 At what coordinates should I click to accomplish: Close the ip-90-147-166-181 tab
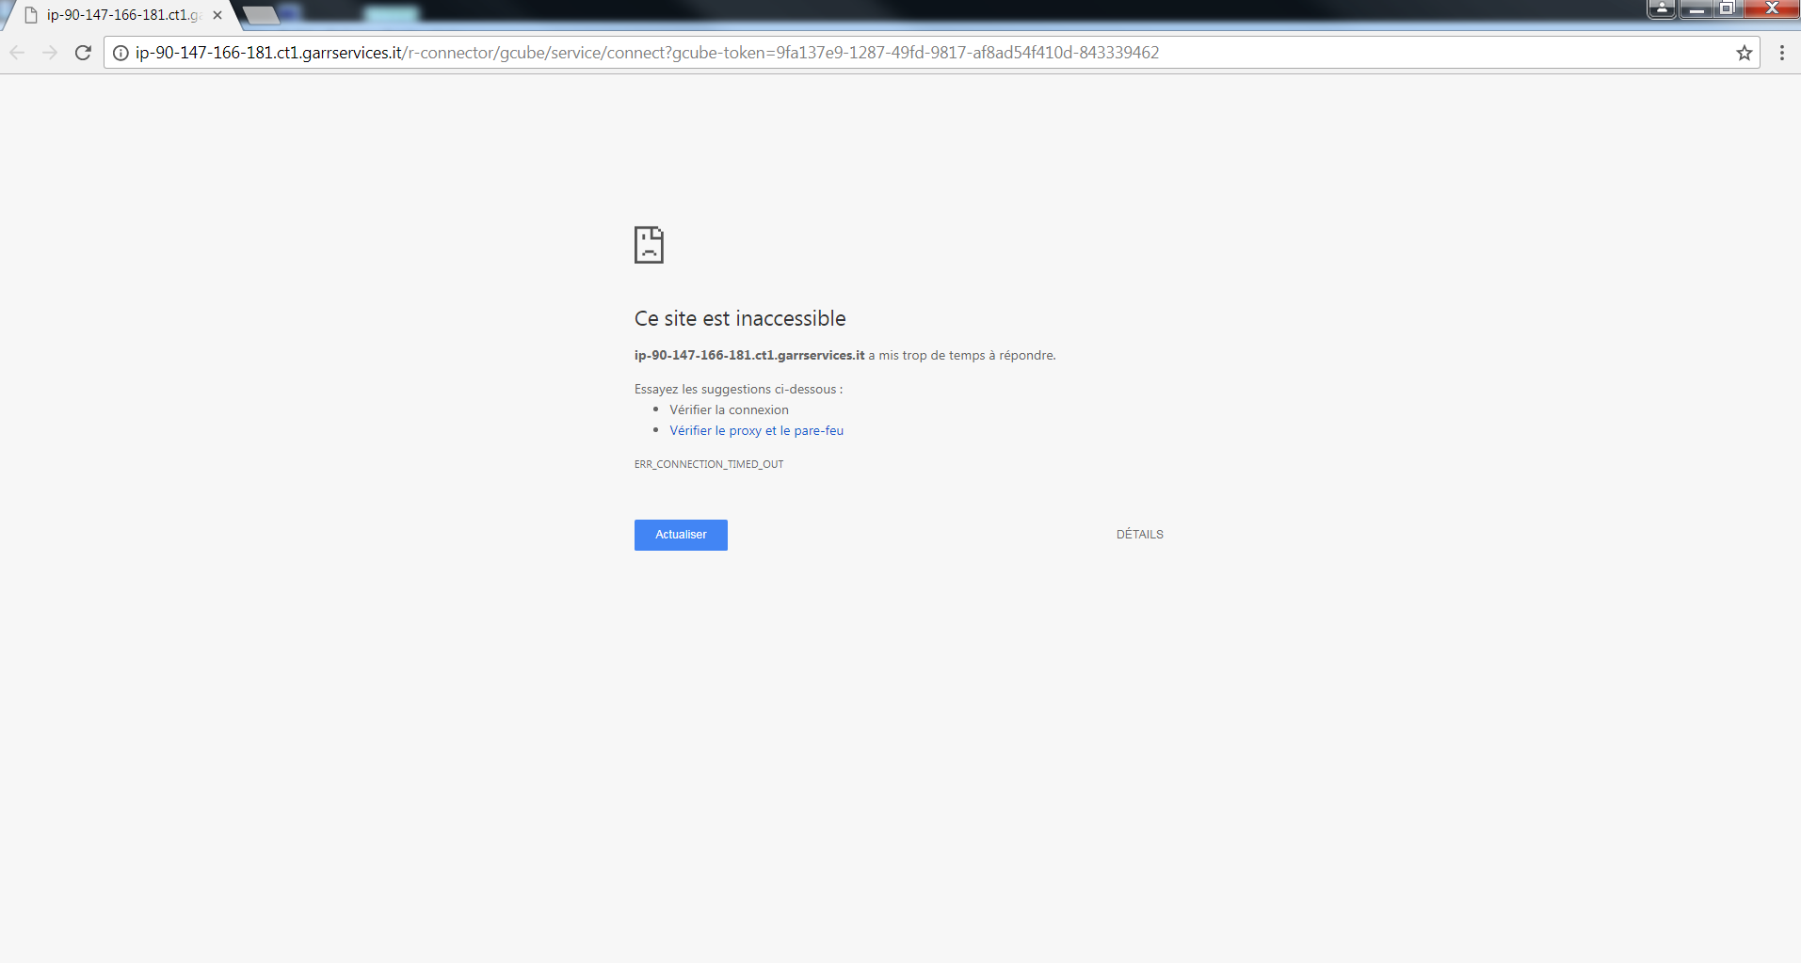(217, 15)
